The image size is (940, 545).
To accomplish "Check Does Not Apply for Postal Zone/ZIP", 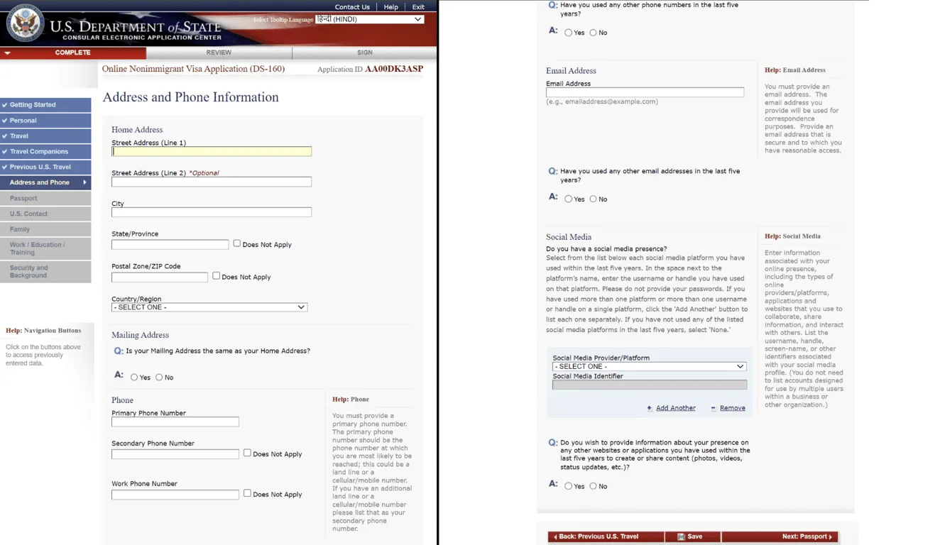I will click(x=217, y=276).
